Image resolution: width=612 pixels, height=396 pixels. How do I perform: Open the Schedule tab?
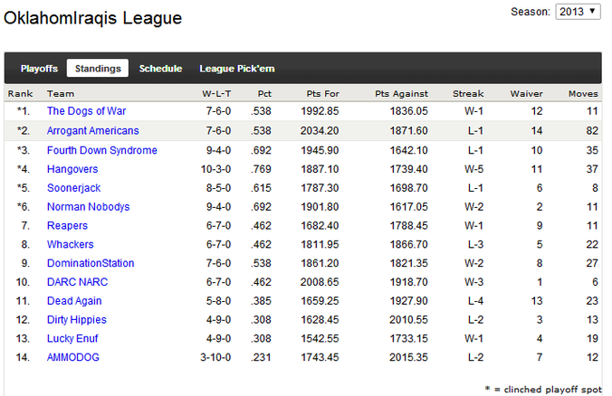click(160, 69)
